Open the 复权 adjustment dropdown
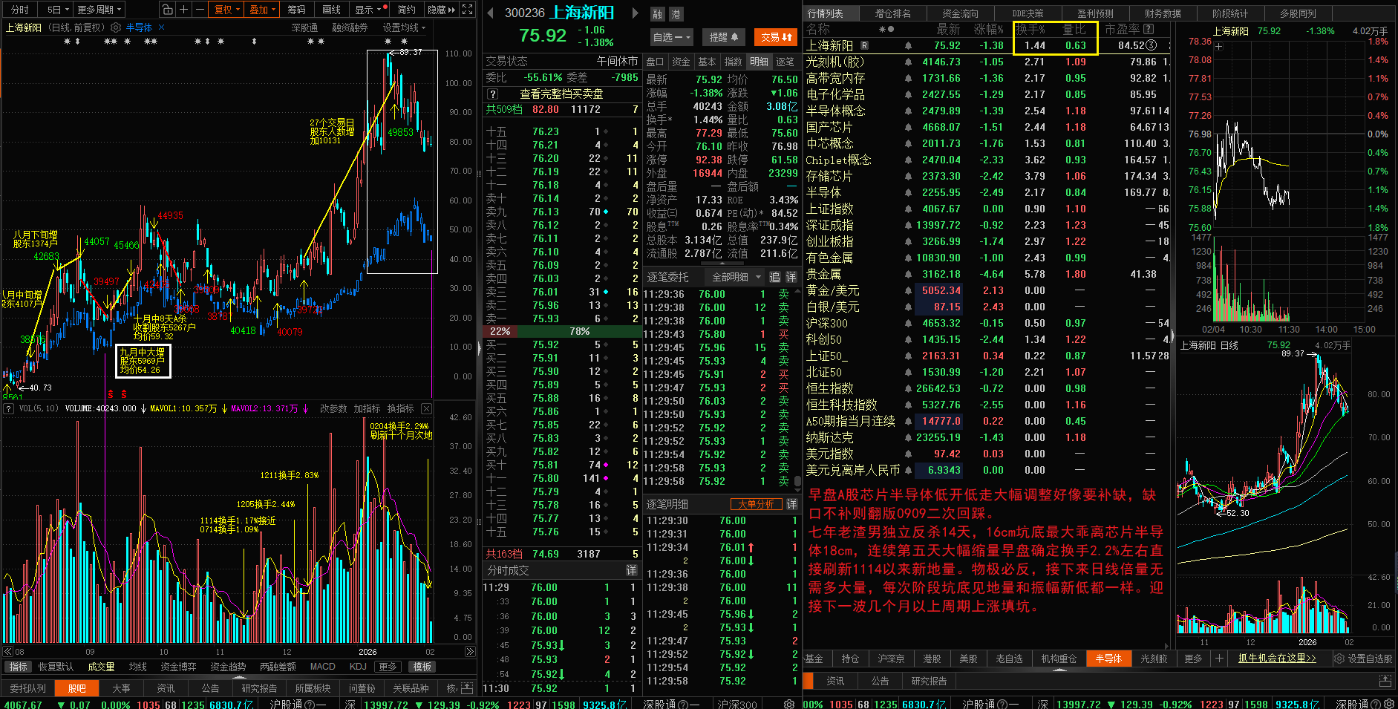Viewport: 1398px width, 709px height. [x=226, y=10]
